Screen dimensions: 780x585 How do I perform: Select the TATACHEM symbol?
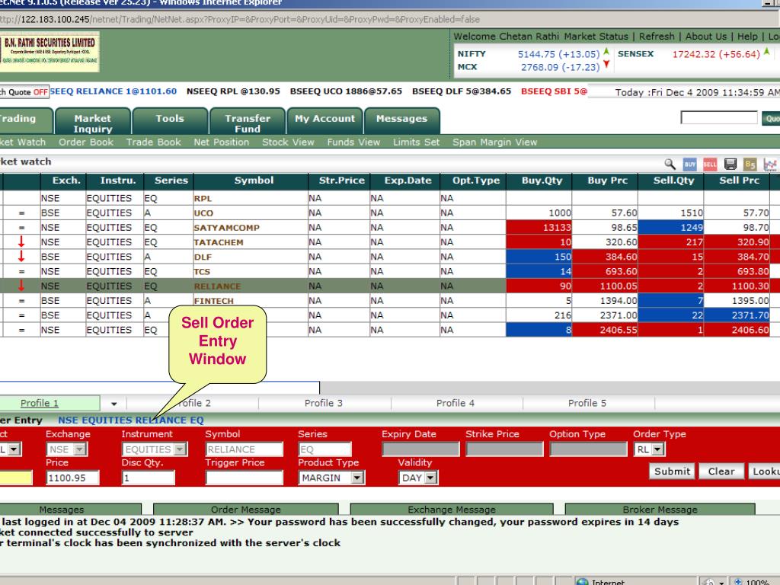pos(219,242)
